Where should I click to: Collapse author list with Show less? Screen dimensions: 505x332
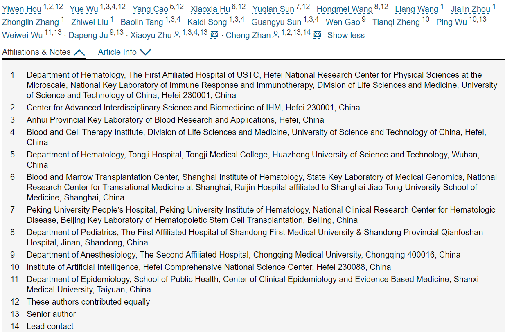[346, 35]
